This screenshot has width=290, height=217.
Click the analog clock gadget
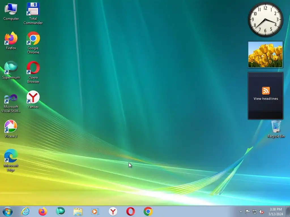pyautogui.click(x=265, y=19)
